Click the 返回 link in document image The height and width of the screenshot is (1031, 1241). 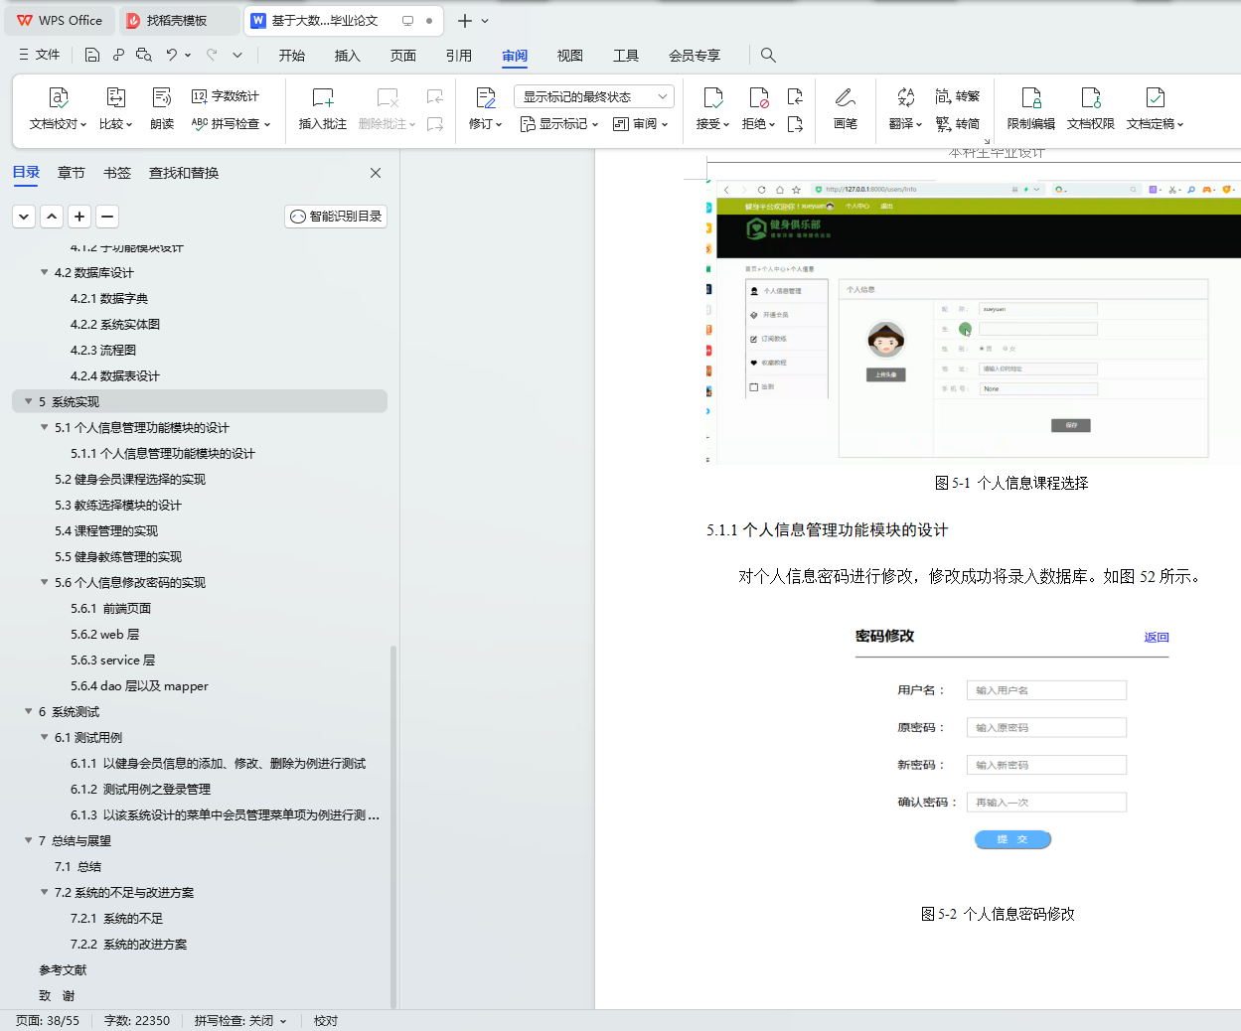coord(1157,638)
